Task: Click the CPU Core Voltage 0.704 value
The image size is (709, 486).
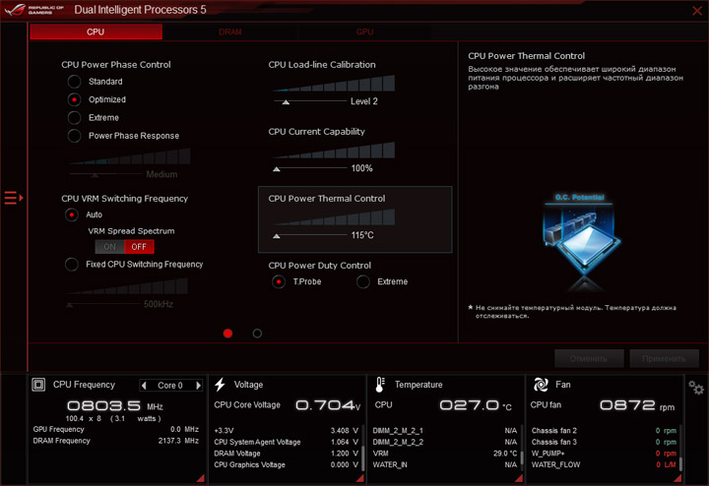Action: click(328, 405)
